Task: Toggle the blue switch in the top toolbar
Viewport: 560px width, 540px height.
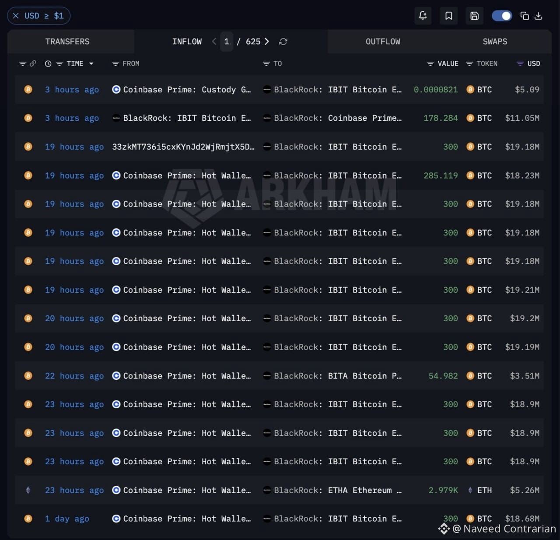Action: (x=502, y=16)
